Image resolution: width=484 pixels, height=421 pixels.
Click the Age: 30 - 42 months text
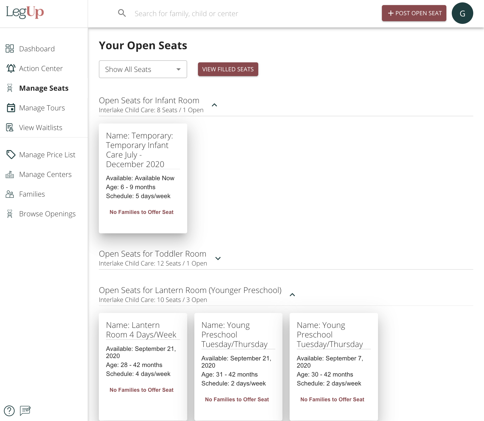[325, 374]
